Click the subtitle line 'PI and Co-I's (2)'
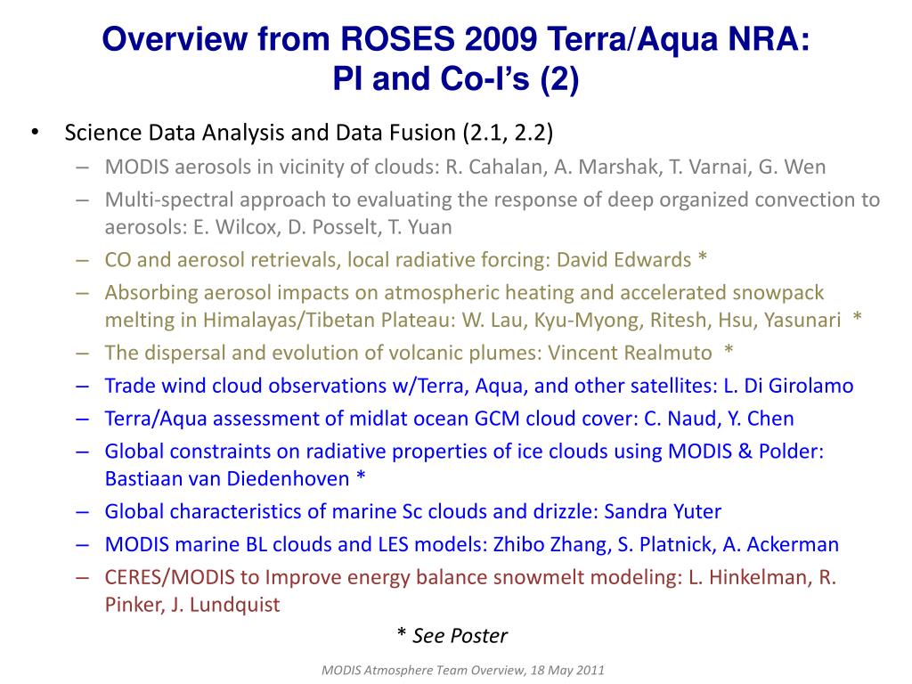Viewport: 912px width, 684px height. point(456,78)
